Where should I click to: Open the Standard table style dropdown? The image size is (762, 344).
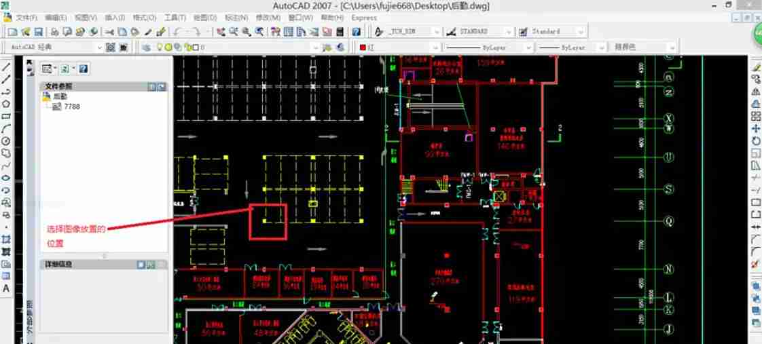(580, 31)
